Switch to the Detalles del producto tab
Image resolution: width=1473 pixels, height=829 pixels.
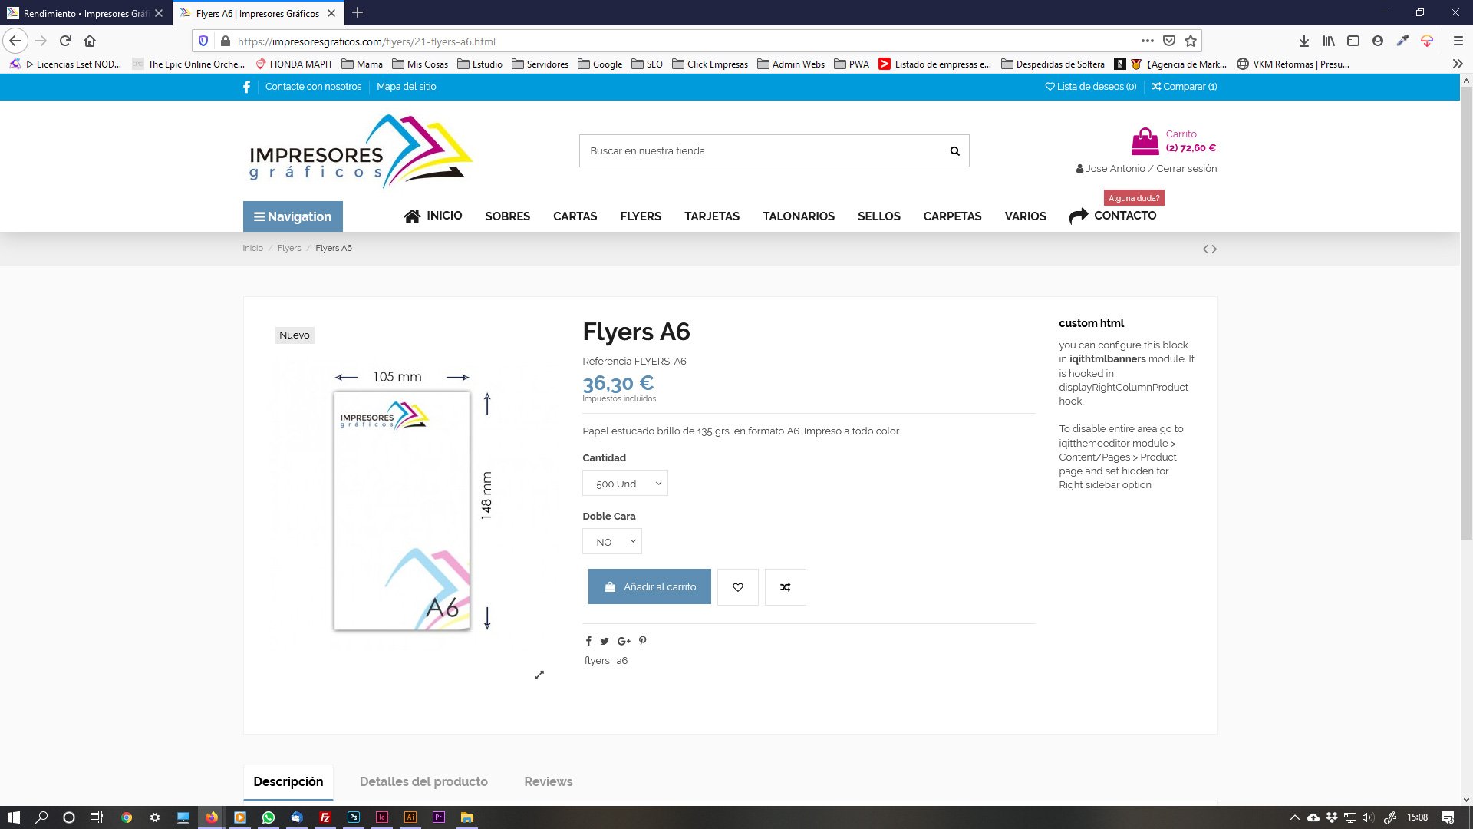pos(423,781)
